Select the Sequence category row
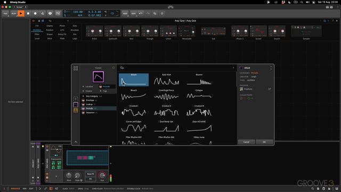This screenshot has width=341, height=192. click(x=98, y=113)
